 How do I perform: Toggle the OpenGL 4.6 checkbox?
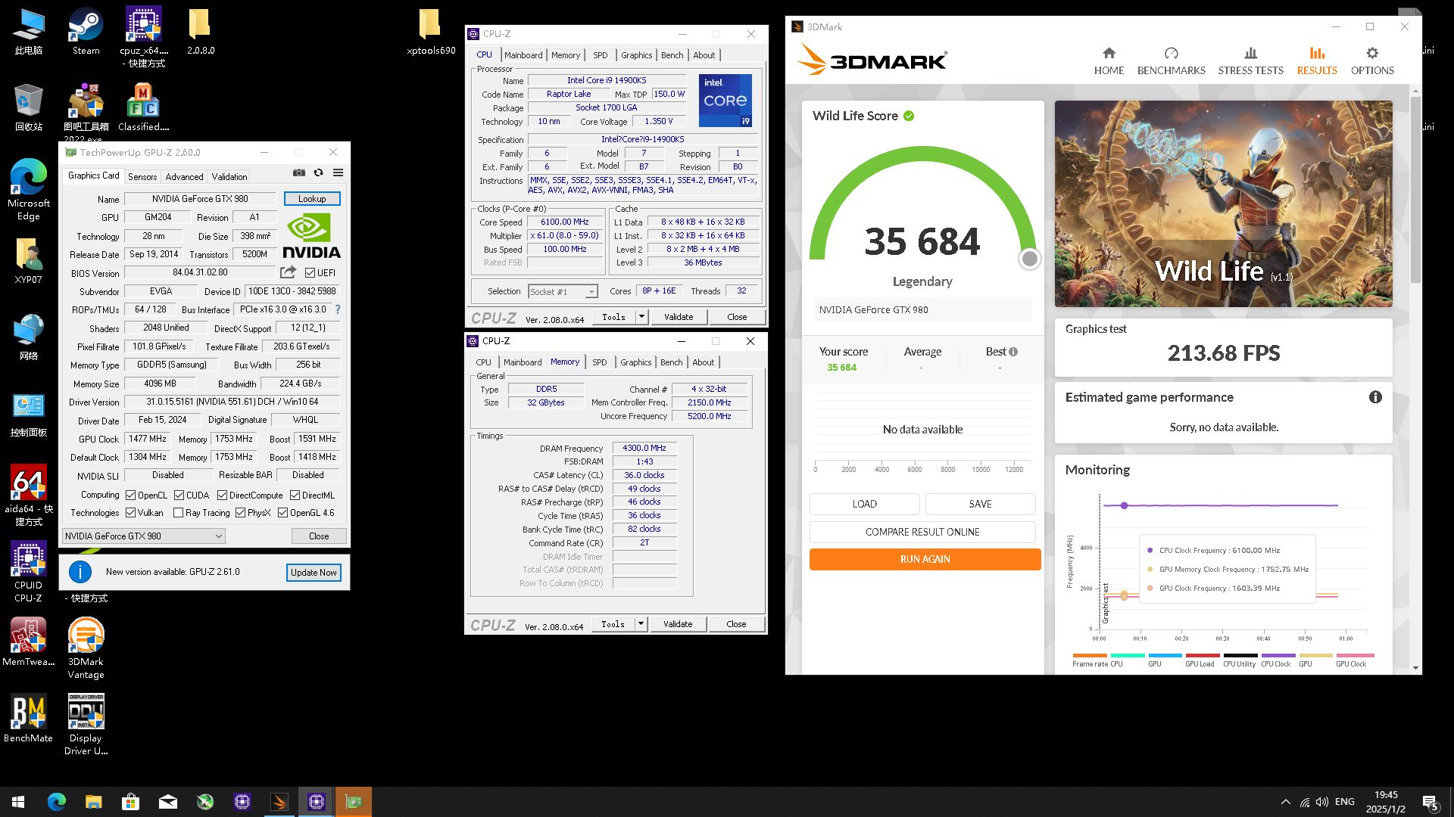[282, 513]
